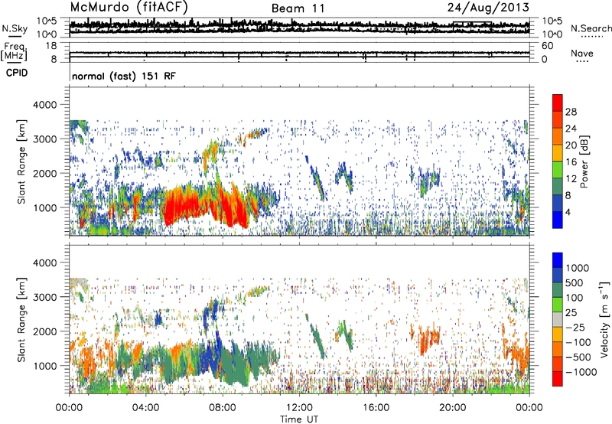Click the 'McMurdo (fitACF)' title text
This screenshot has width=612, height=424.
[129, 8]
